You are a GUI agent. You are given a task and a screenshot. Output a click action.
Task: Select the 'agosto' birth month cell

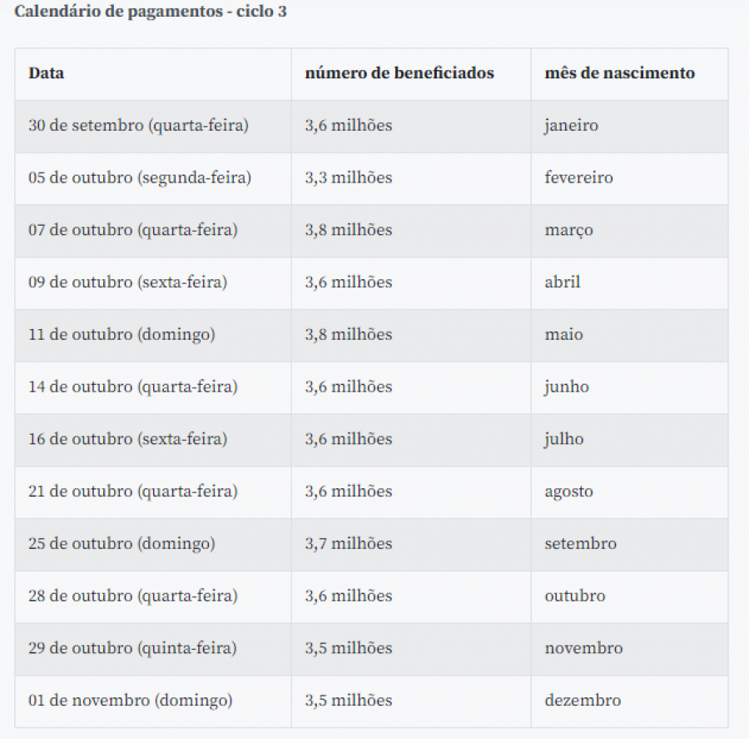[x=630, y=492]
